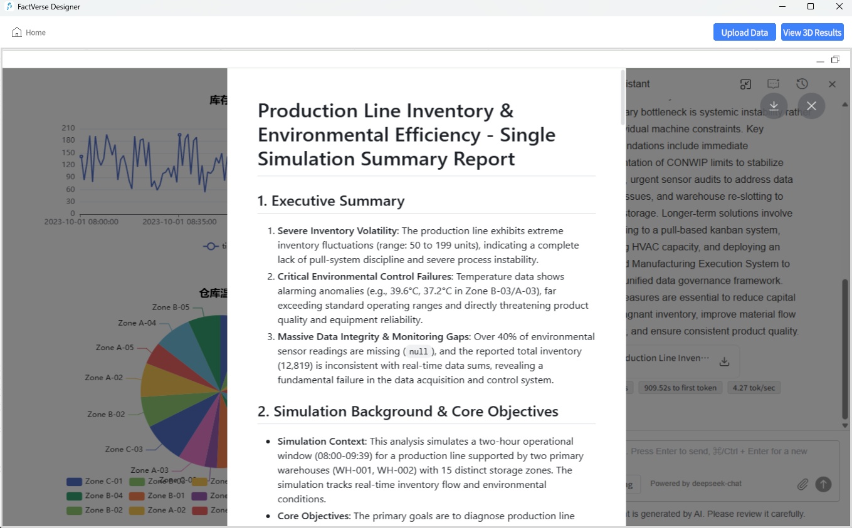Start a new conversation using the chat bubble icon

[773, 83]
